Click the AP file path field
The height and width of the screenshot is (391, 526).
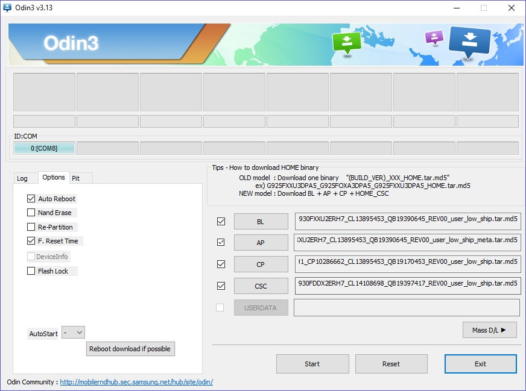(408, 243)
